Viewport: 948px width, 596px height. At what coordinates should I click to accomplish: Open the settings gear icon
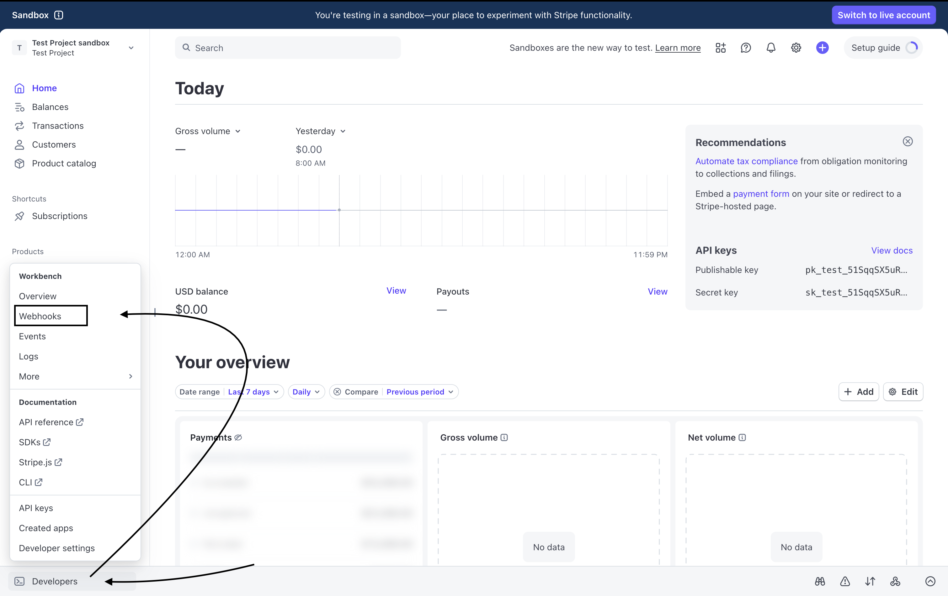pyautogui.click(x=796, y=48)
